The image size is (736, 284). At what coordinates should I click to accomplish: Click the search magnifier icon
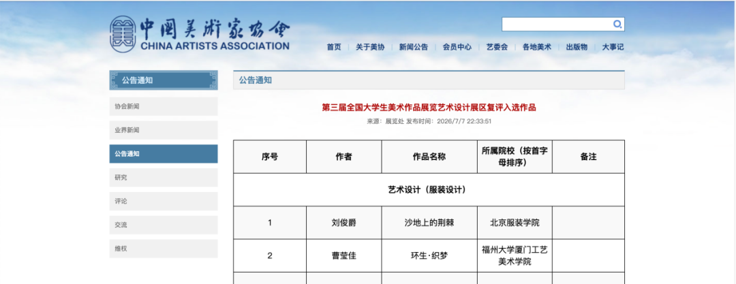point(617,25)
